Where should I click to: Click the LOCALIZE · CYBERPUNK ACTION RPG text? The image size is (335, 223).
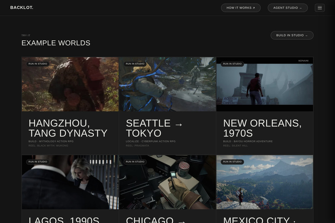pos(150,141)
